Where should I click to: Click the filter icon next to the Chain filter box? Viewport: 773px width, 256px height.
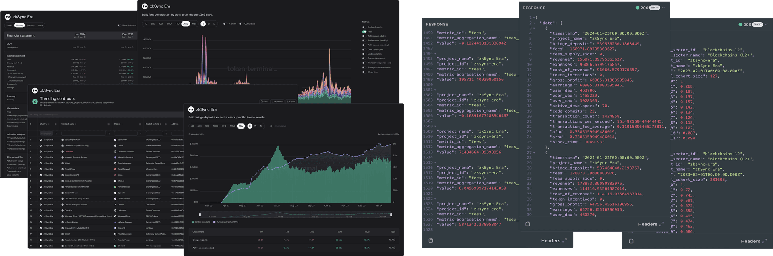coord(56,133)
